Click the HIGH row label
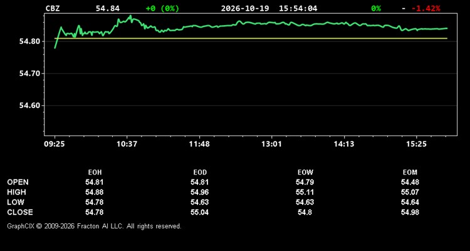470x251 pixels. pos(16,192)
